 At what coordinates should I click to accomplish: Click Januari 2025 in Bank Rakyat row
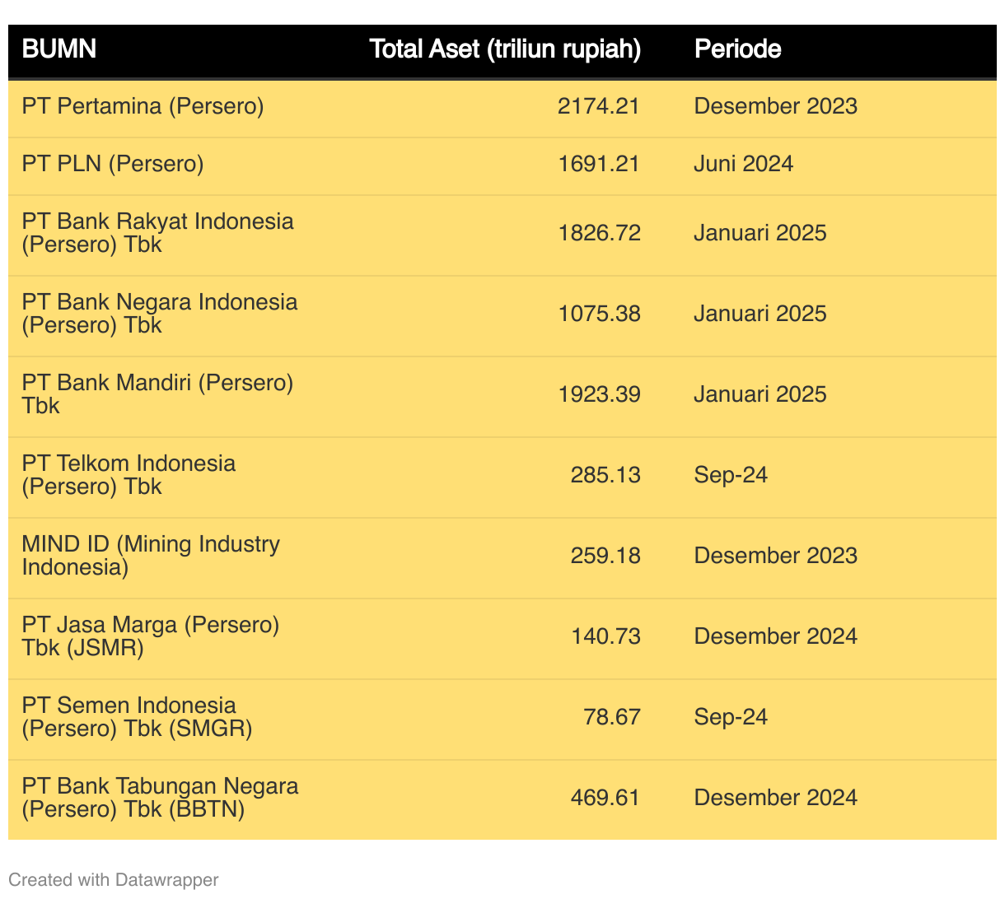click(760, 233)
